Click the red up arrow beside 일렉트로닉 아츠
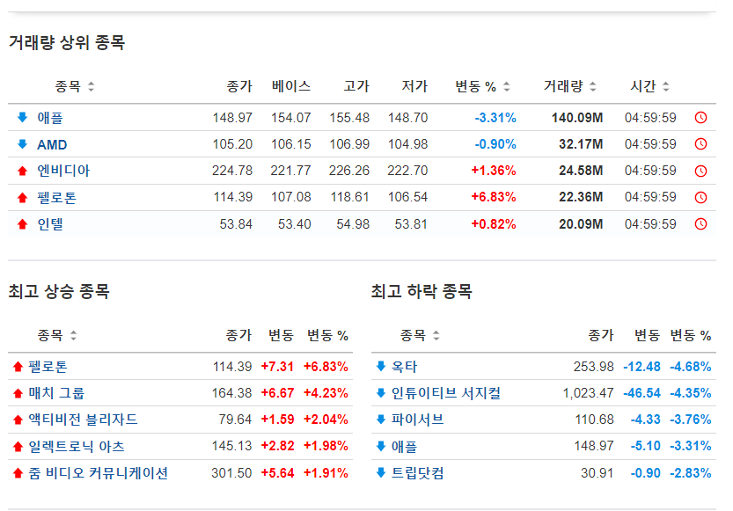The width and height of the screenshot is (733, 511). click(18, 447)
